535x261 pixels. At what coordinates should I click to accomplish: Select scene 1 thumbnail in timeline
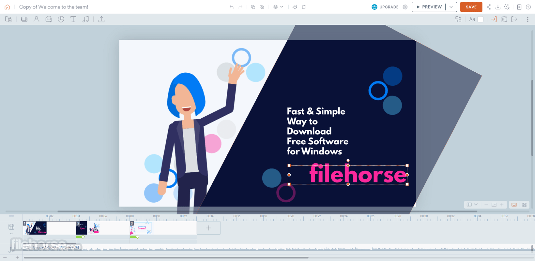coord(35,228)
